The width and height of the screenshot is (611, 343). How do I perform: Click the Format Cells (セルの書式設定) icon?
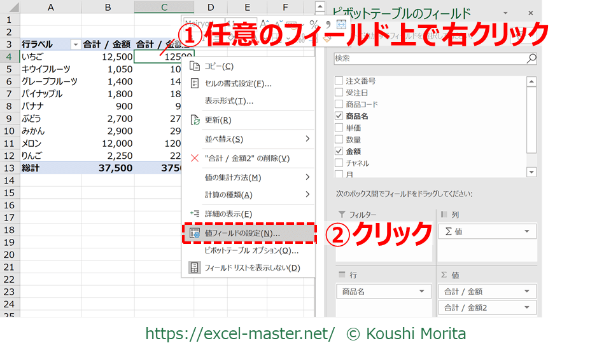(x=195, y=83)
